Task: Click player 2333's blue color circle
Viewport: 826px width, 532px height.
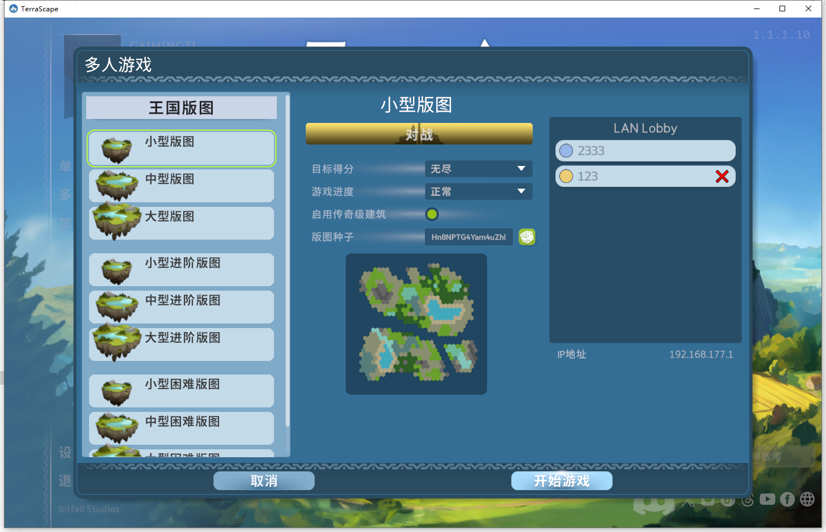Action: point(566,151)
